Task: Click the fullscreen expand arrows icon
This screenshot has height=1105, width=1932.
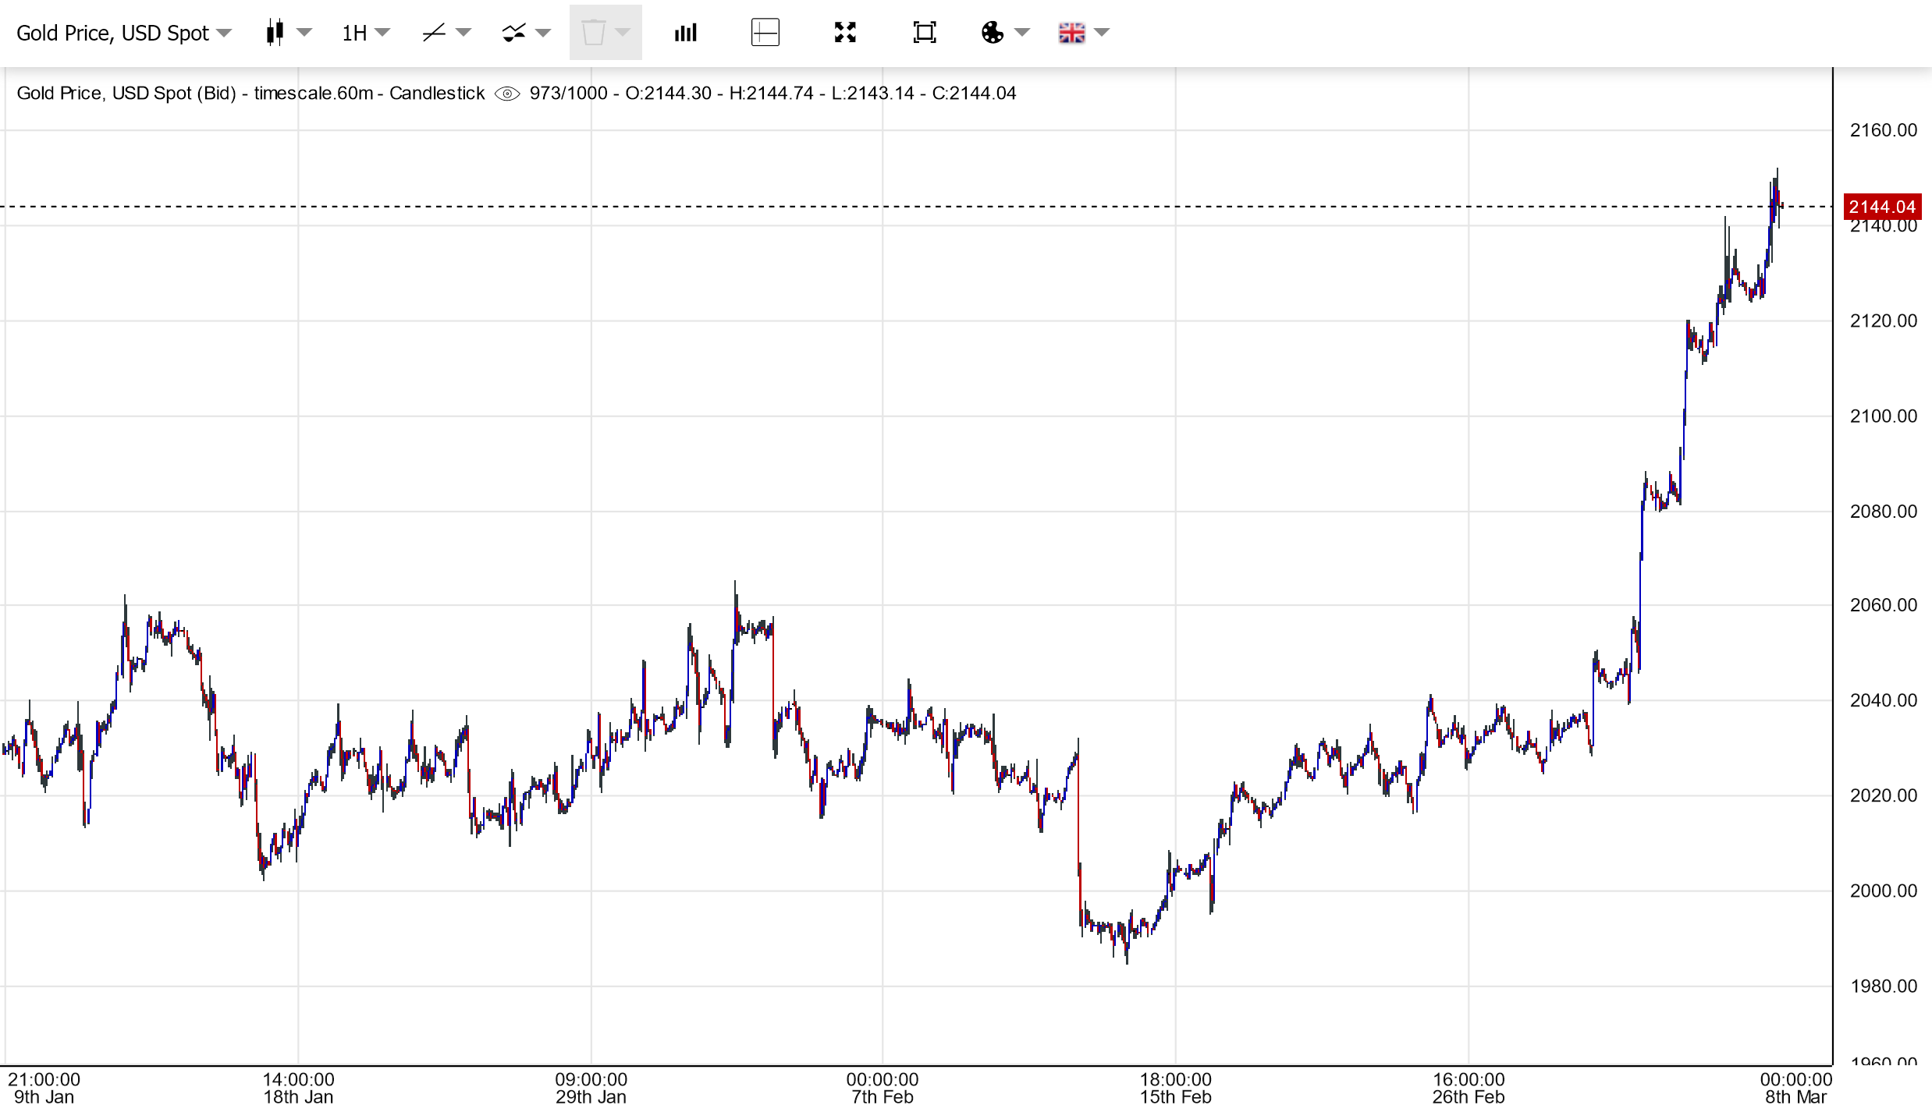Action: pos(845,33)
